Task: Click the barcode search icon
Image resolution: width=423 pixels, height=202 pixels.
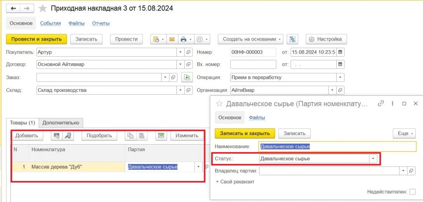Action: point(56,135)
